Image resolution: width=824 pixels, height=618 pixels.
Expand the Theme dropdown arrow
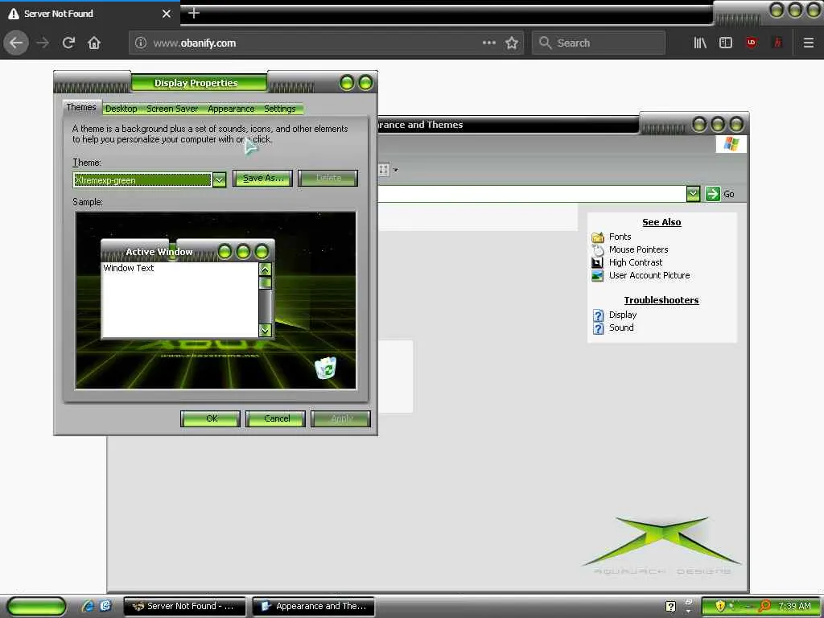coord(219,179)
